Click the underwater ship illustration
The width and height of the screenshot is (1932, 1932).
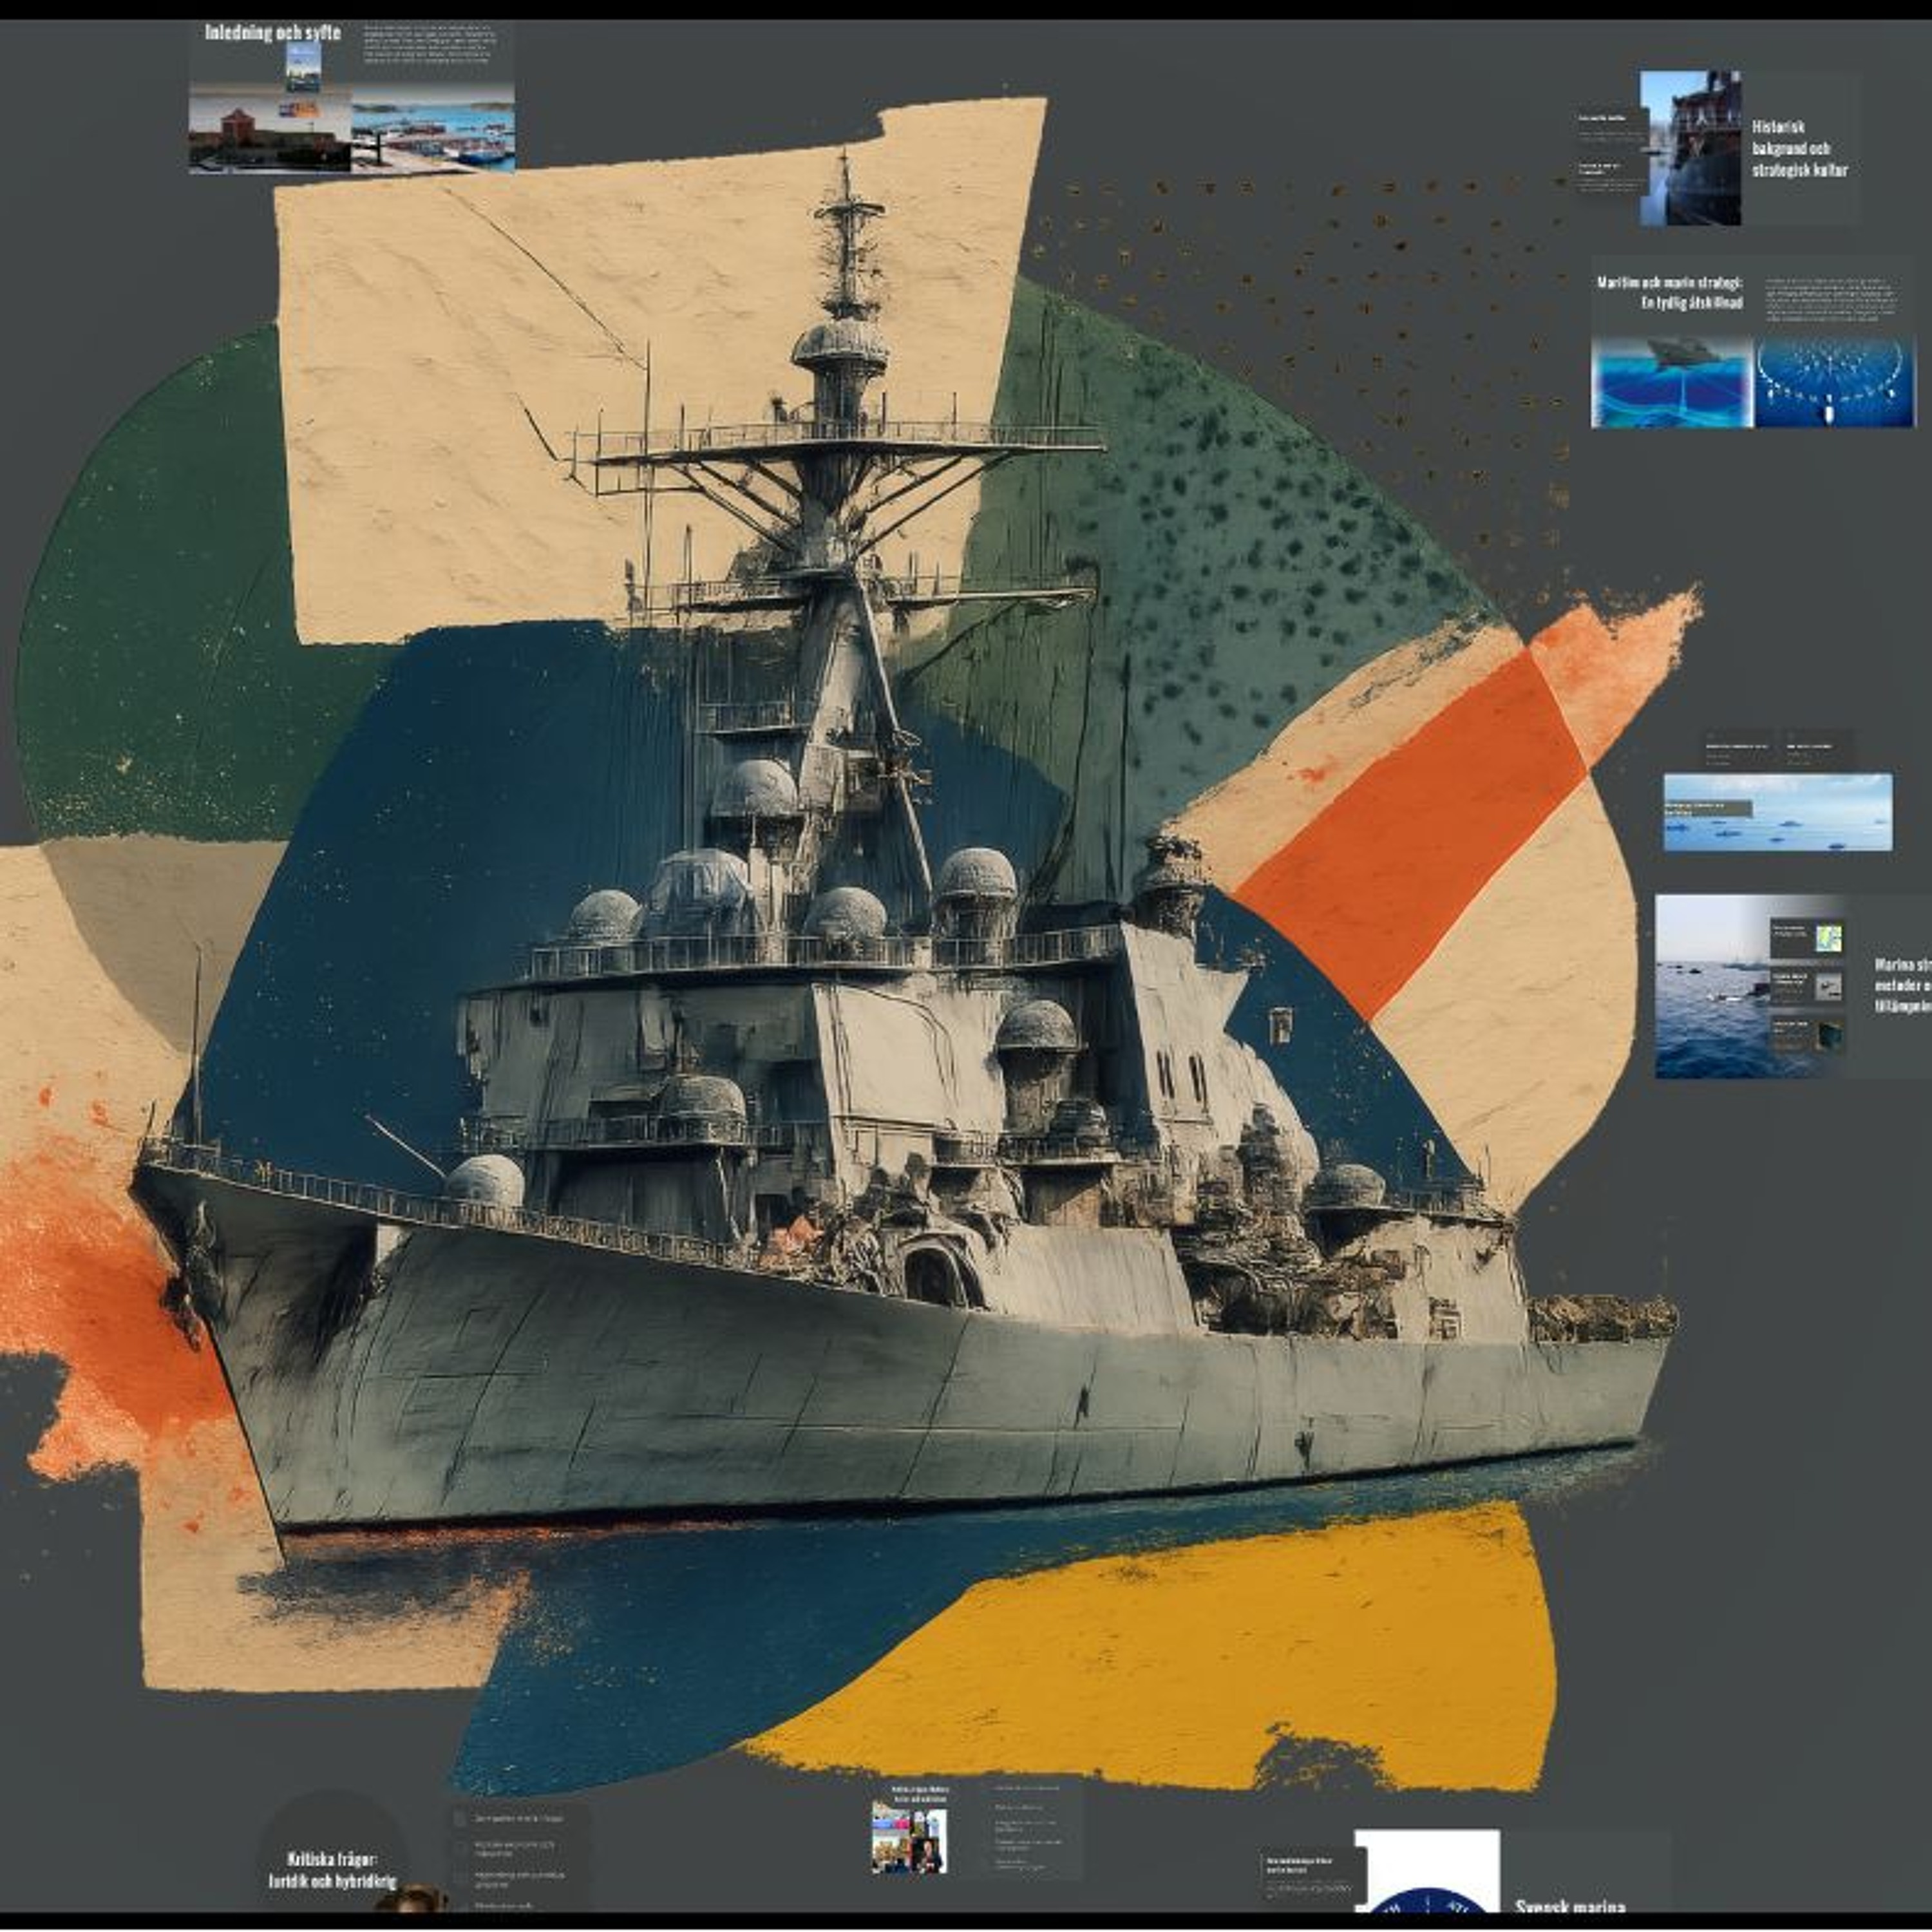point(1671,383)
